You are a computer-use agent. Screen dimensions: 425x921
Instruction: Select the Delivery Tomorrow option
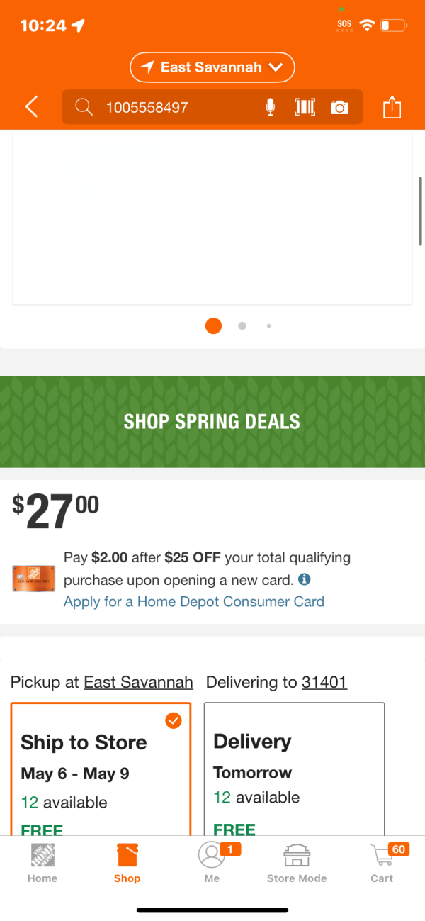294,769
